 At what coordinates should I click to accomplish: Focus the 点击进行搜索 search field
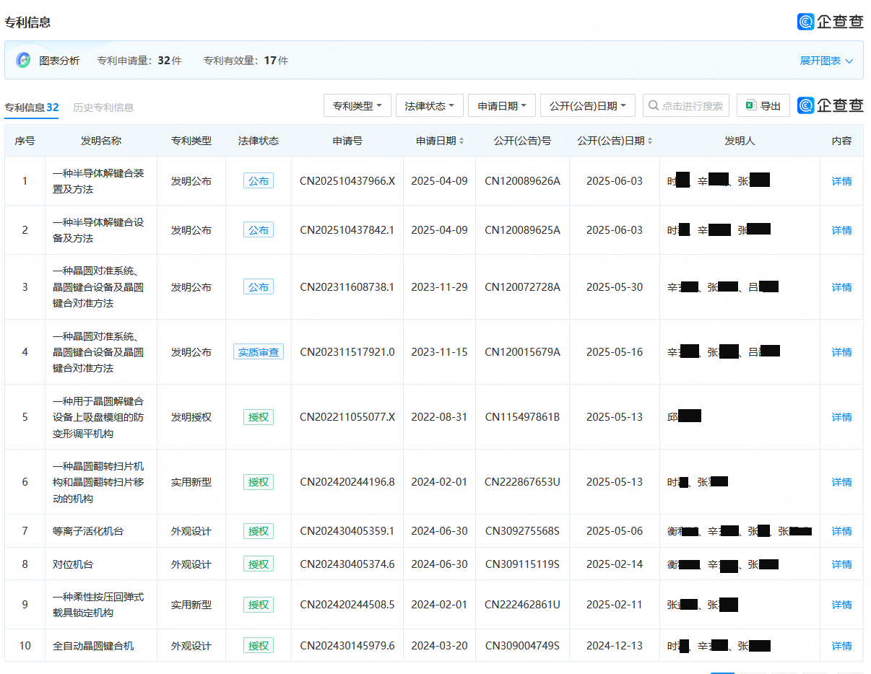point(686,105)
